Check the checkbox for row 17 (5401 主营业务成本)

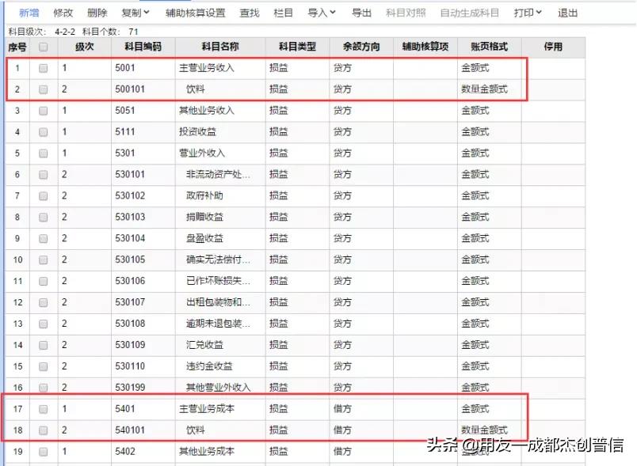coord(44,409)
